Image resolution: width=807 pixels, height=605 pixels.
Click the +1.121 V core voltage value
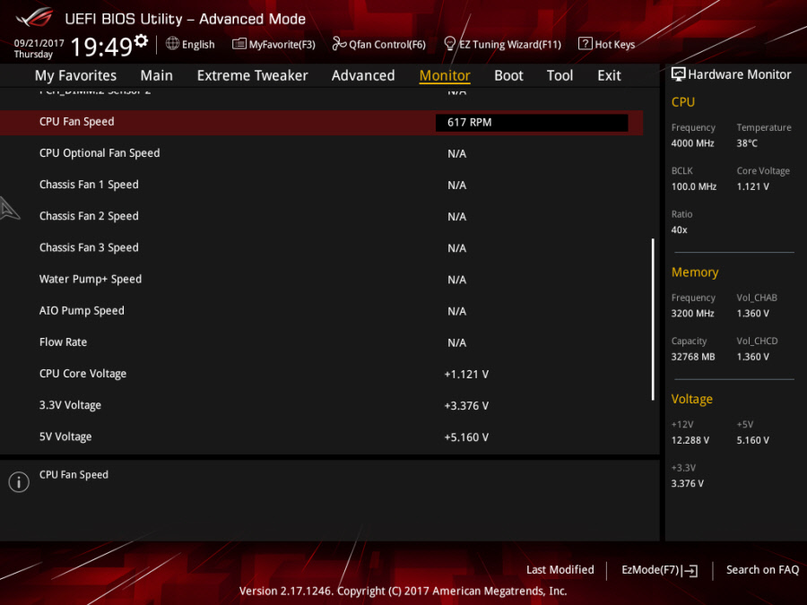tap(466, 375)
